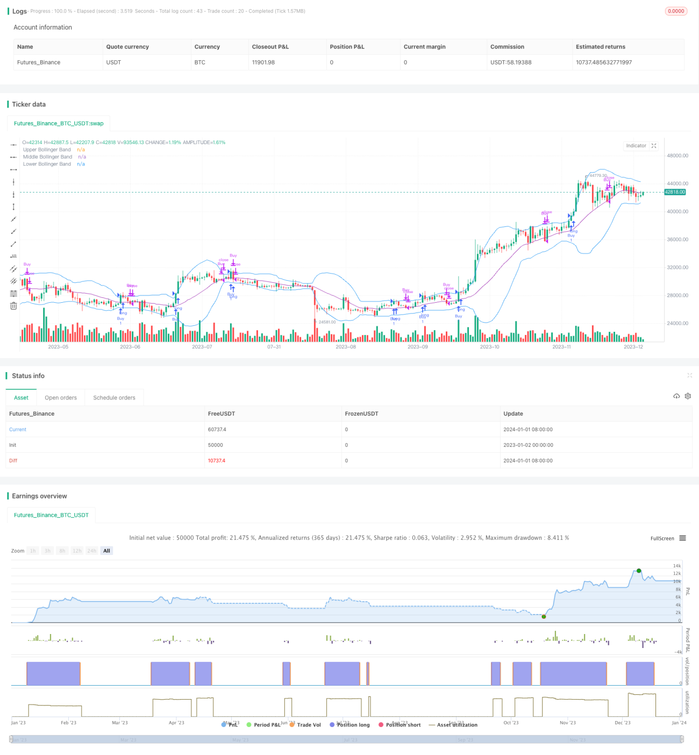699x755 pixels.
Task: Toggle Position long series visibility
Action: click(349, 725)
